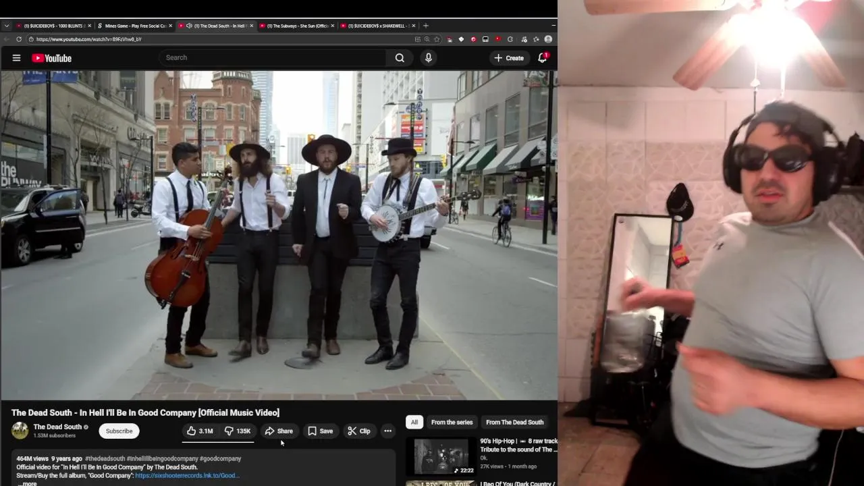Like the video (3.1M thumbs up)
The image size is (864, 486).
(200, 431)
